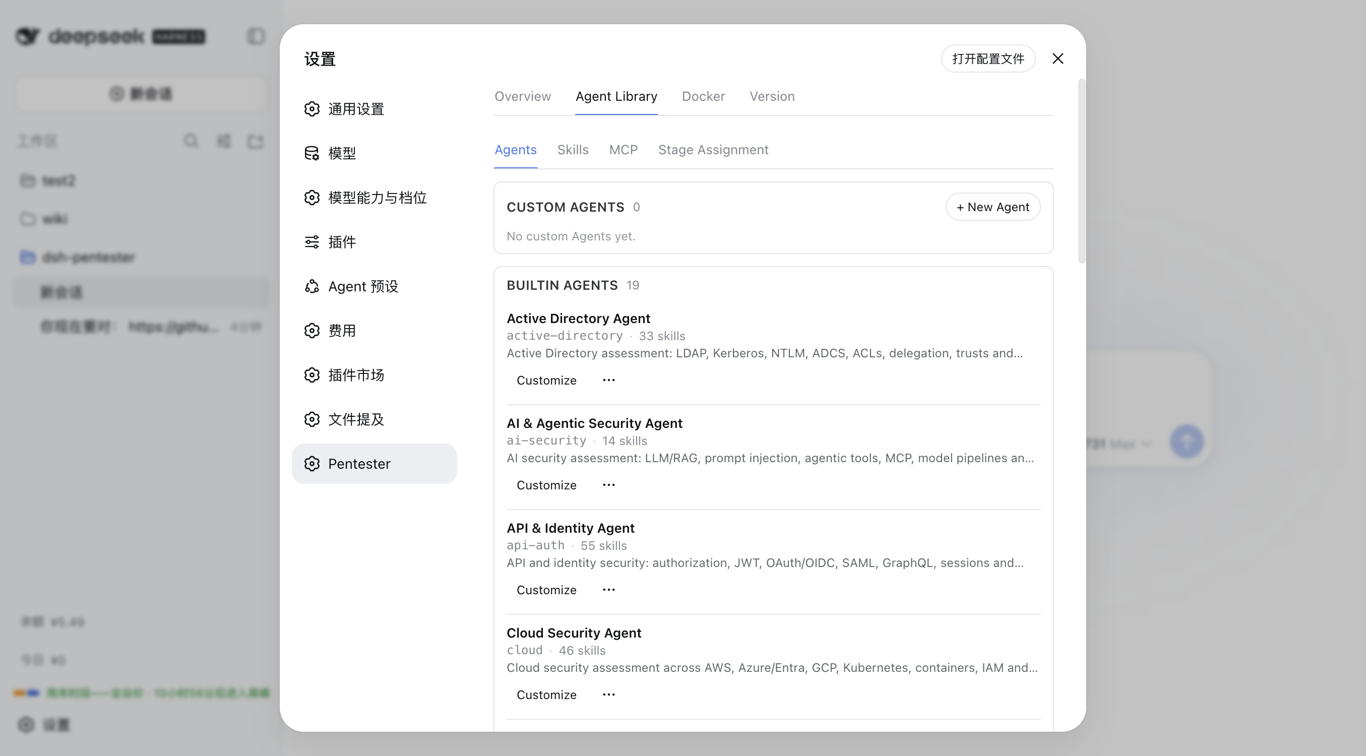Select the MCP sub-tab
The height and width of the screenshot is (756, 1366).
(623, 150)
